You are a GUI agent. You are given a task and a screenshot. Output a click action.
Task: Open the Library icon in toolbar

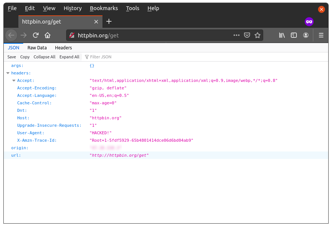coord(282,35)
